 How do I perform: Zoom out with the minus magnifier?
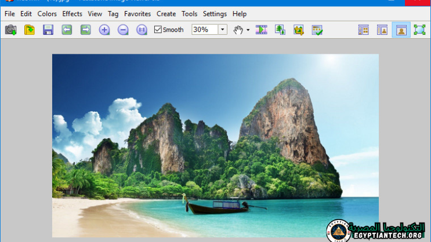(x=123, y=30)
